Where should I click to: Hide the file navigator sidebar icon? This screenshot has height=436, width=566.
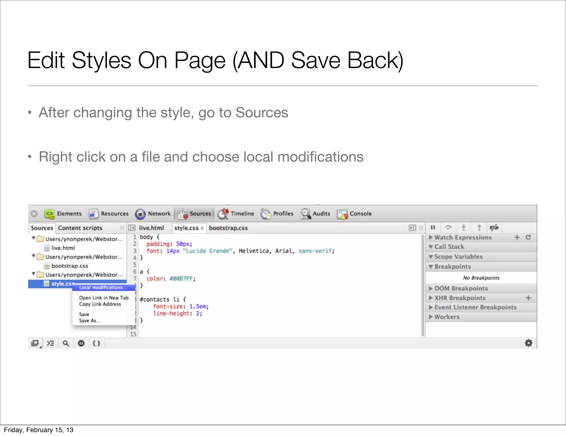132,228
